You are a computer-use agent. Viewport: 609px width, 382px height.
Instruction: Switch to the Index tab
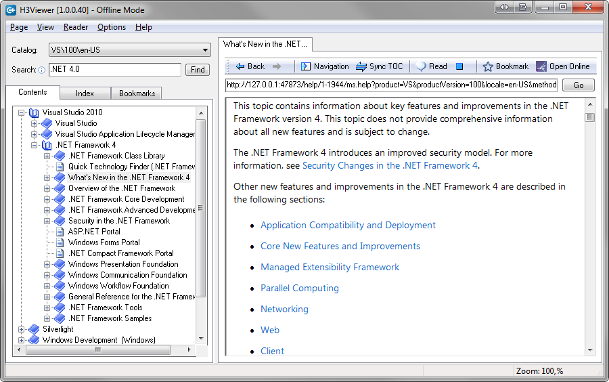[x=85, y=93]
